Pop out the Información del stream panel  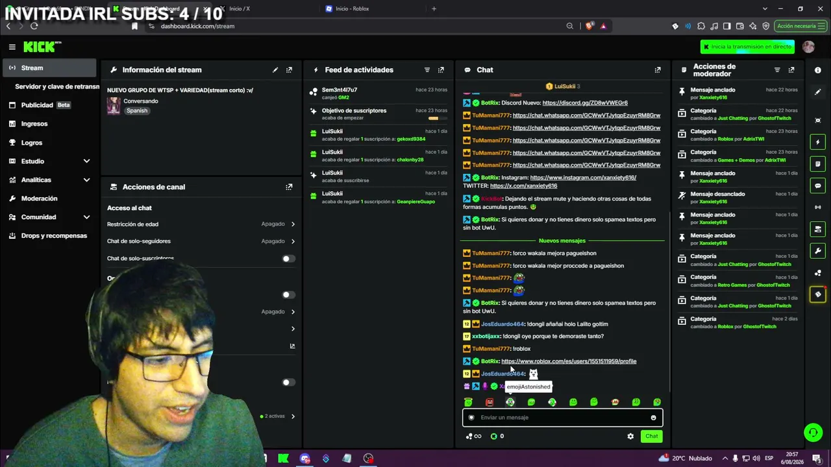click(x=290, y=70)
